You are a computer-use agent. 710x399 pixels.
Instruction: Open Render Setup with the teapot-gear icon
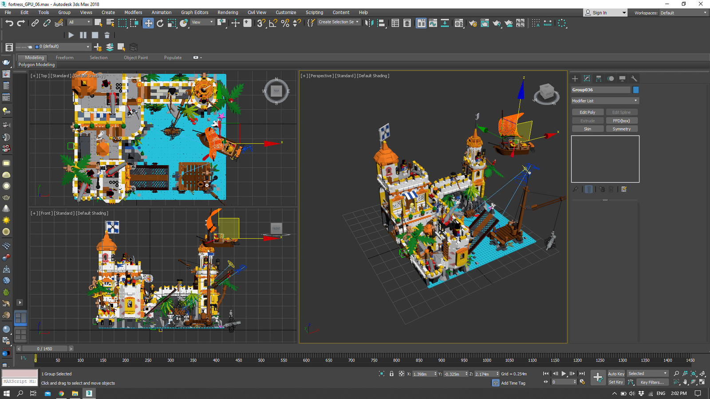tap(473, 23)
